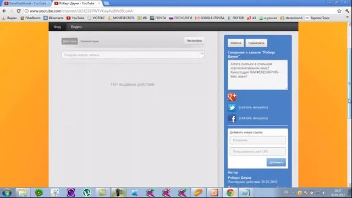Click the address bar URL
Screen dimensions: 352x198
click(81, 11)
